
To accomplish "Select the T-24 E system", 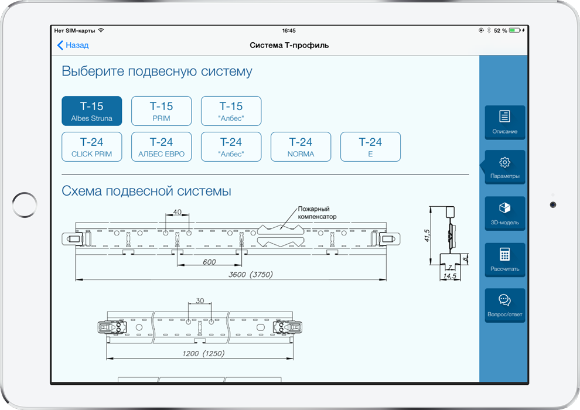I will 370,147.
